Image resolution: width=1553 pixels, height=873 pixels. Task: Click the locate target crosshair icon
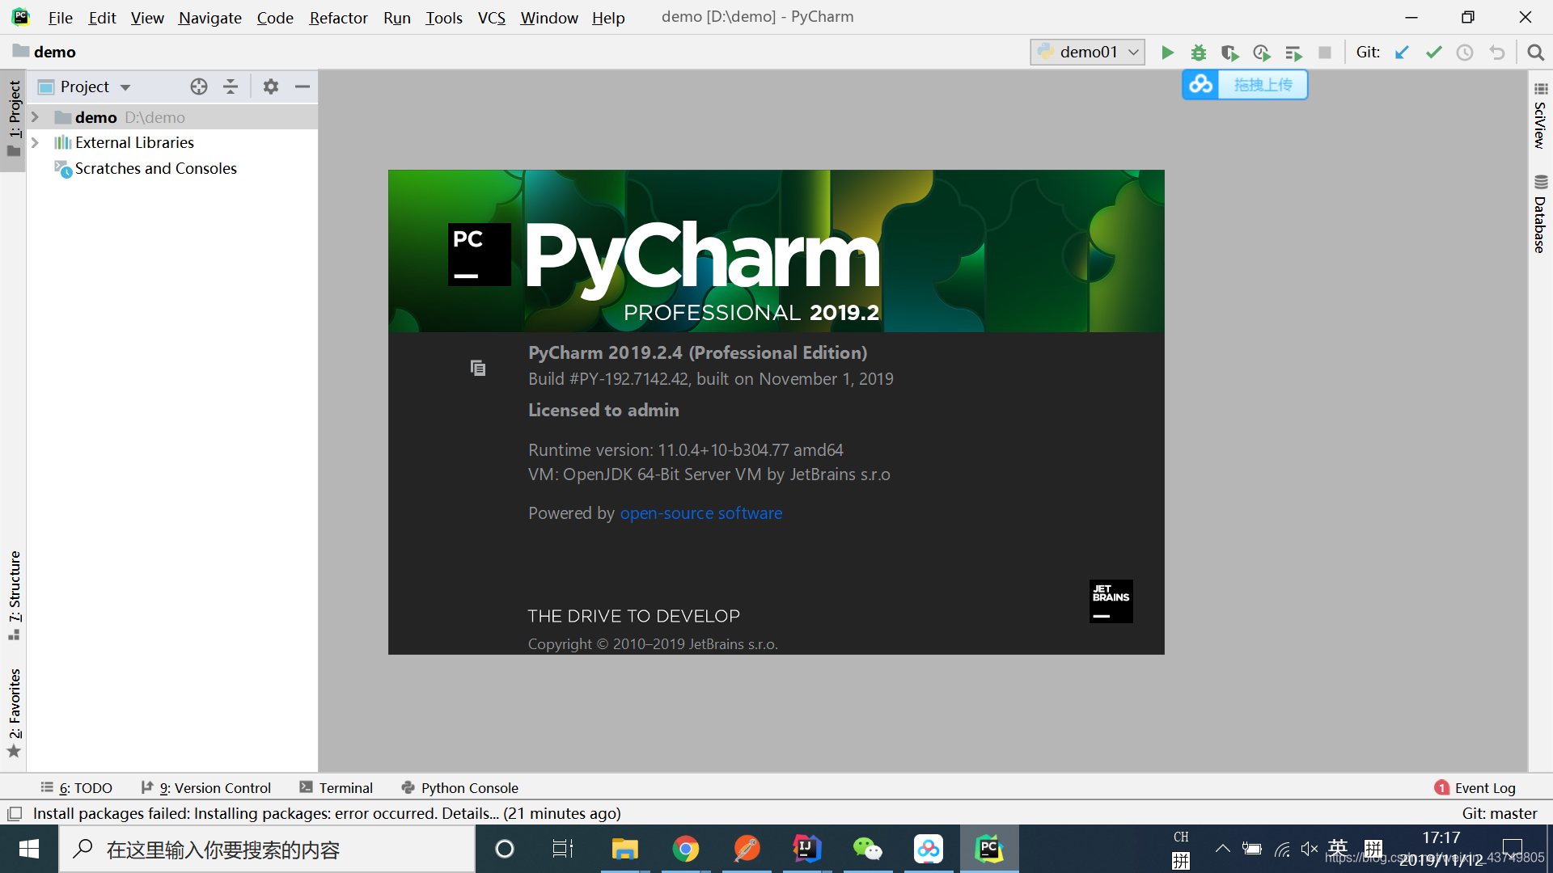pyautogui.click(x=199, y=86)
